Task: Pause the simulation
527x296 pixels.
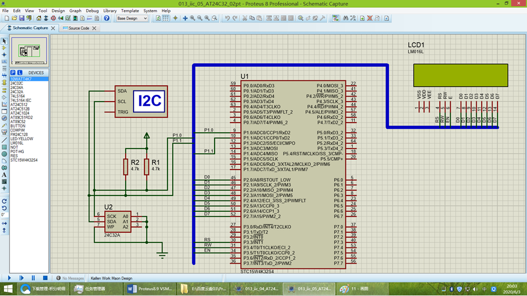Action: pyautogui.click(x=33, y=278)
